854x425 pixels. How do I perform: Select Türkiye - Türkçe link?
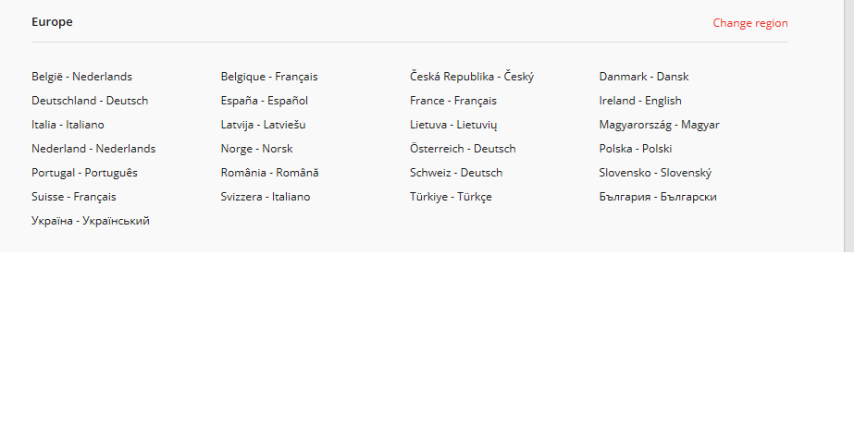(x=451, y=197)
